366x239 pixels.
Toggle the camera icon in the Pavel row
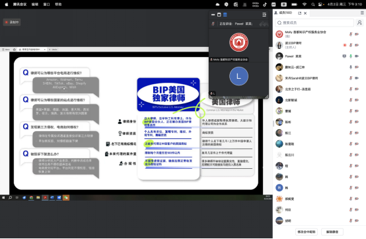(357, 56)
